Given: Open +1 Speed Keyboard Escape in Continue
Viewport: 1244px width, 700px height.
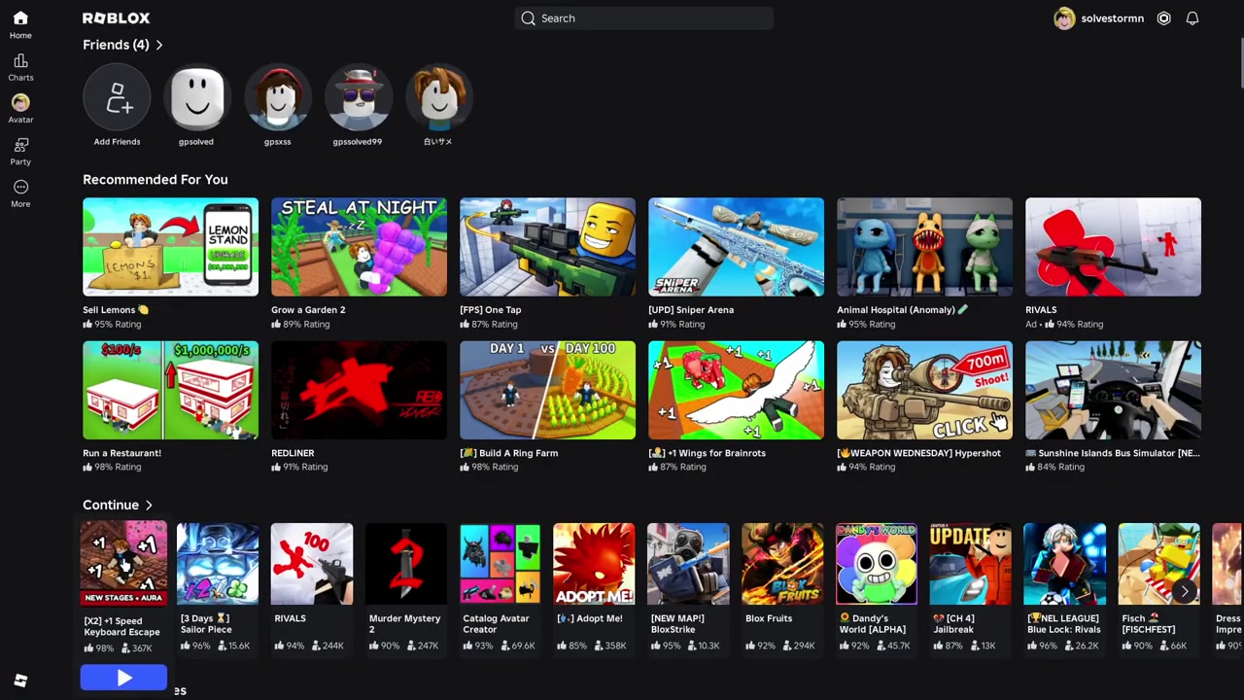Looking at the screenshot, I should pyautogui.click(x=123, y=563).
